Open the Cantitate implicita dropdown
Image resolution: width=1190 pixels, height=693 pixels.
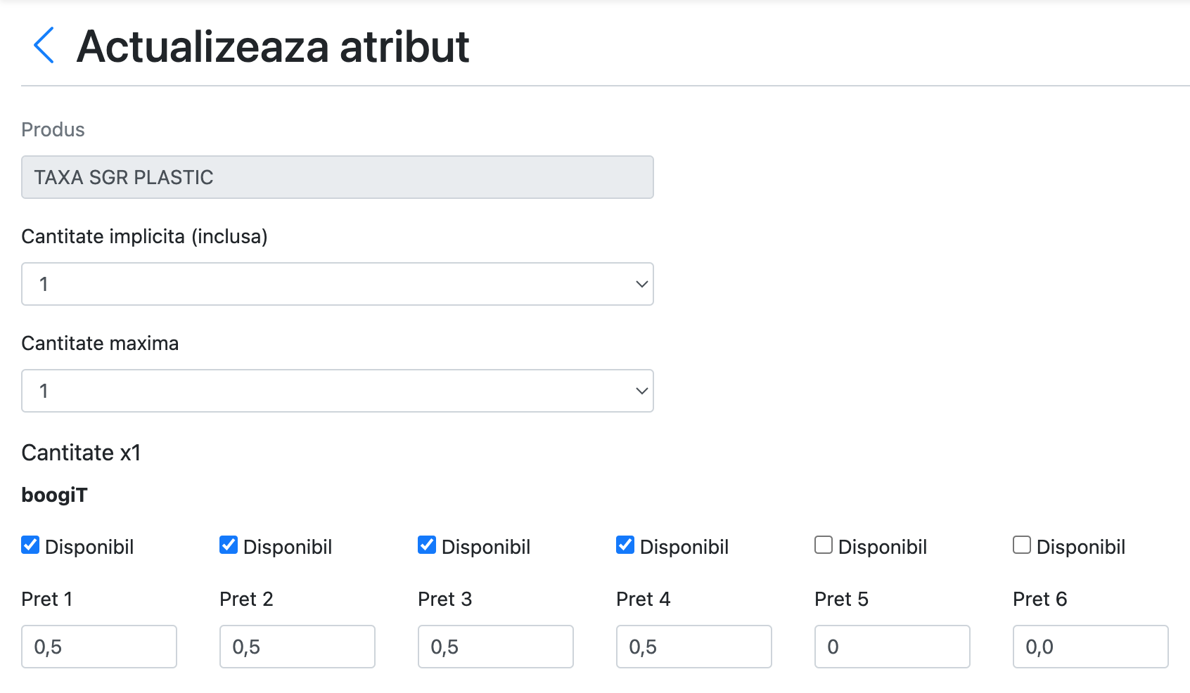tap(338, 284)
